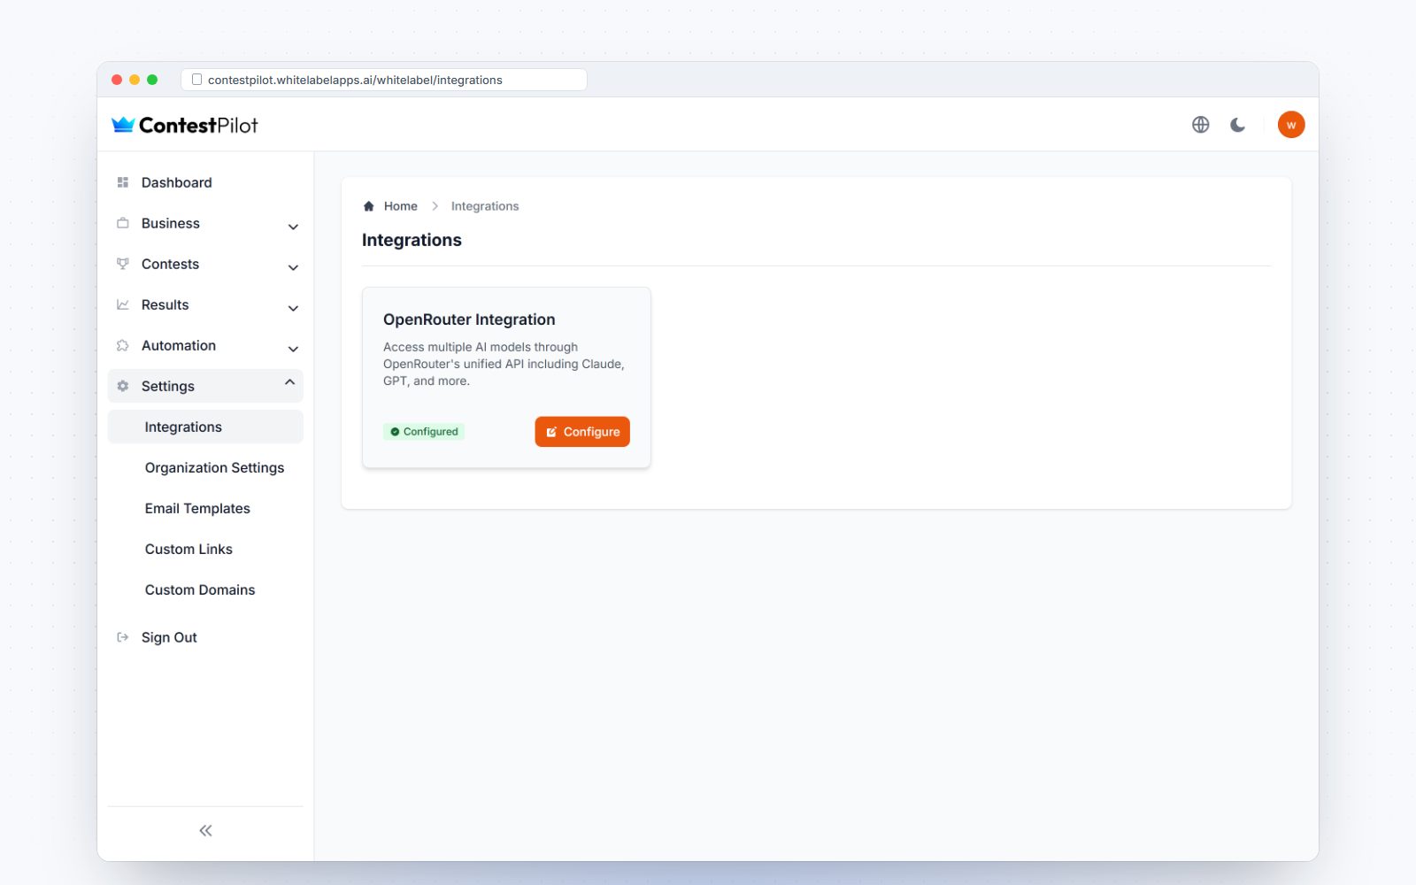Click the Automation icon in sidebar
The image size is (1416, 885).
[x=123, y=345]
